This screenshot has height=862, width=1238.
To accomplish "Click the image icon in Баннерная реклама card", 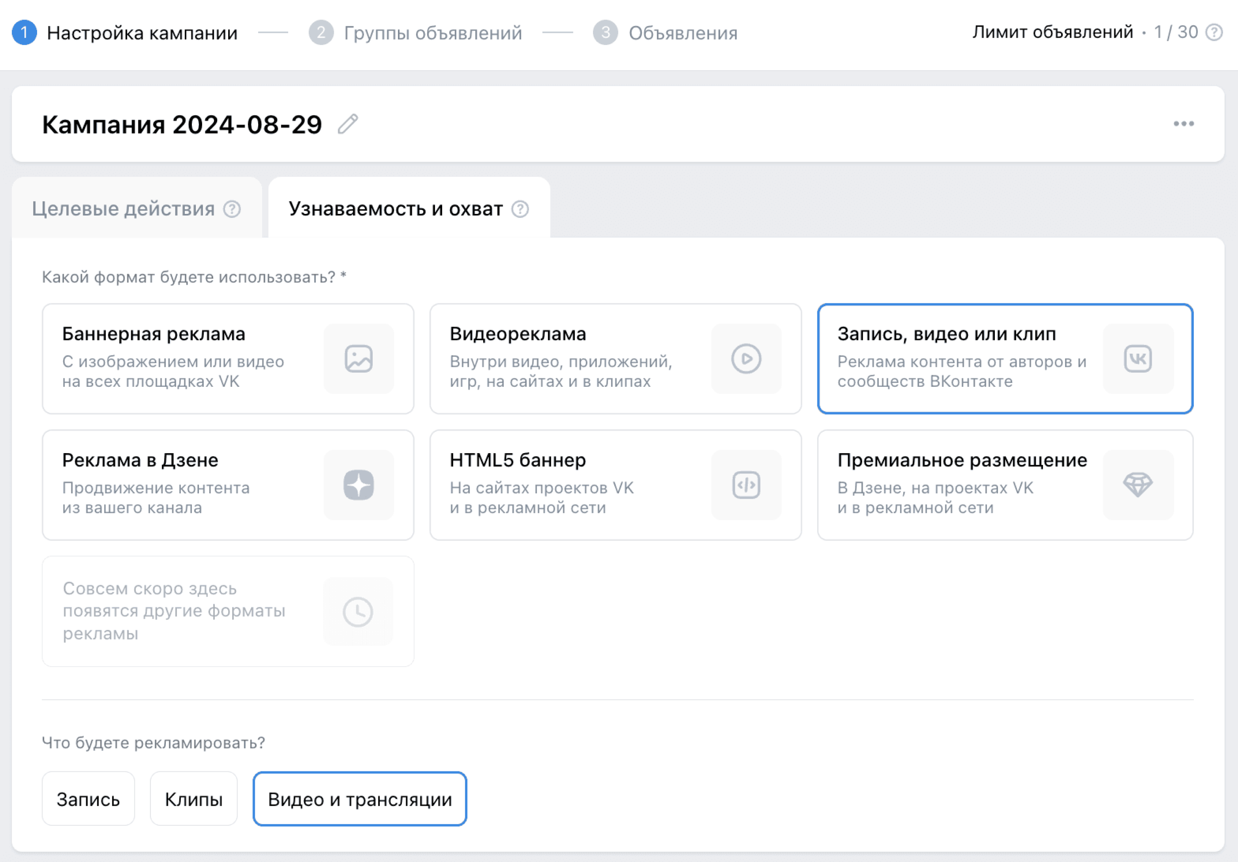I will click(359, 359).
